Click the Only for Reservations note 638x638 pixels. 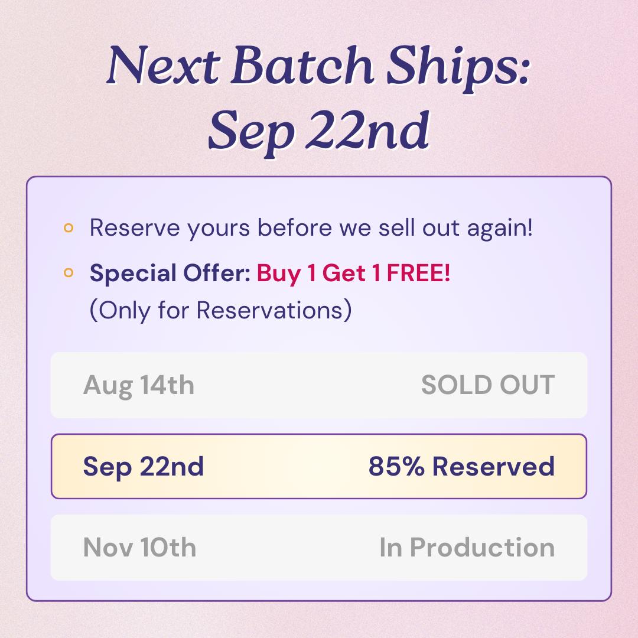pyautogui.click(x=220, y=311)
